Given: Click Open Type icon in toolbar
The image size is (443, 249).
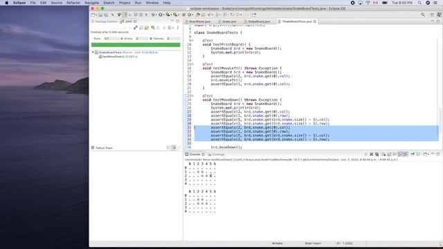Looking at the screenshot, I should (x=197, y=15).
